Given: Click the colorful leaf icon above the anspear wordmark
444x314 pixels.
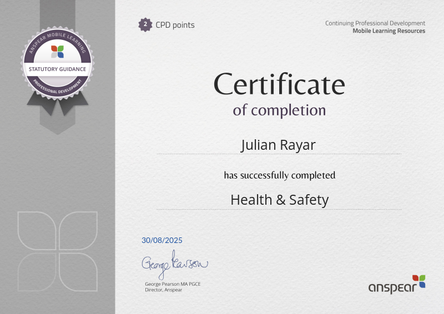Looking at the screenshot, I should (x=418, y=280).
